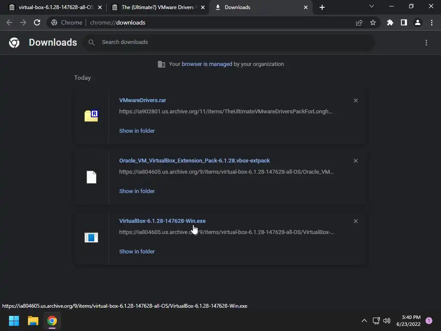Click the VMwareDrivers.rar archive file icon
This screenshot has width=441, height=331.
91,116
